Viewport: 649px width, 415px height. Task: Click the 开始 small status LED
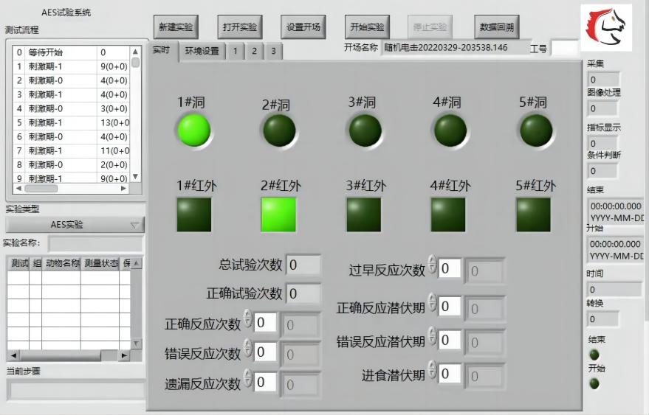(594, 383)
